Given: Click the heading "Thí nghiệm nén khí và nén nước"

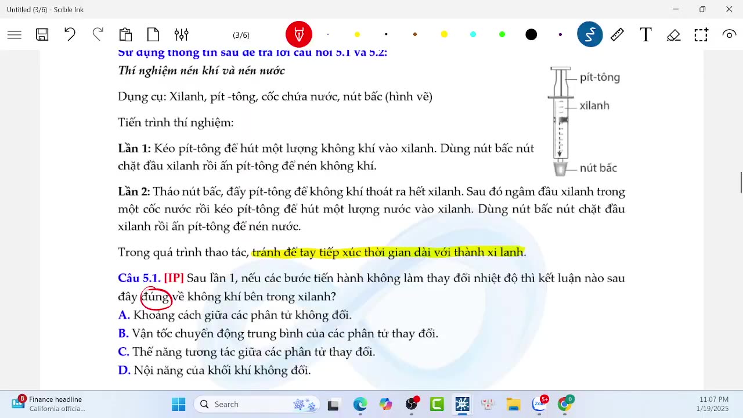Looking at the screenshot, I should pos(201,71).
